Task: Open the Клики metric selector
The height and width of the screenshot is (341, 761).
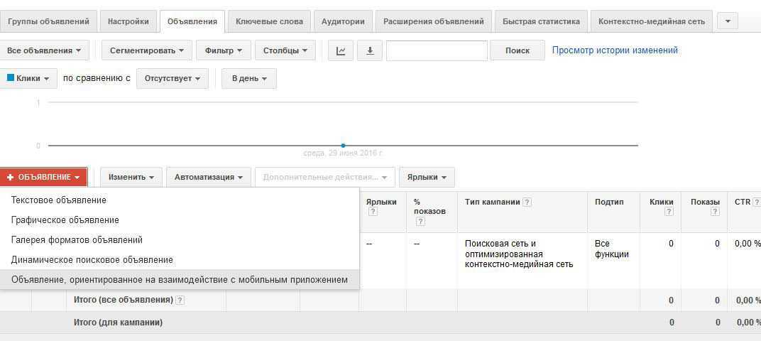Action: click(x=28, y=78)
